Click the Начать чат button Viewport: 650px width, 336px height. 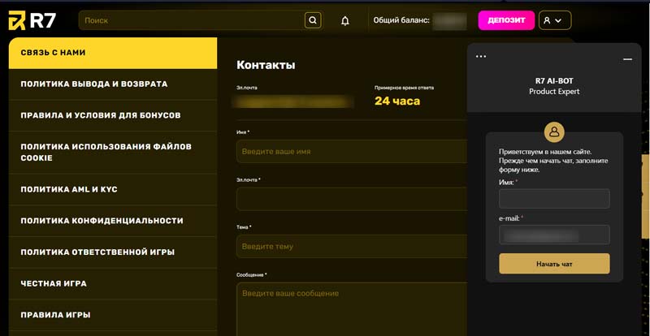click(554, 264)
